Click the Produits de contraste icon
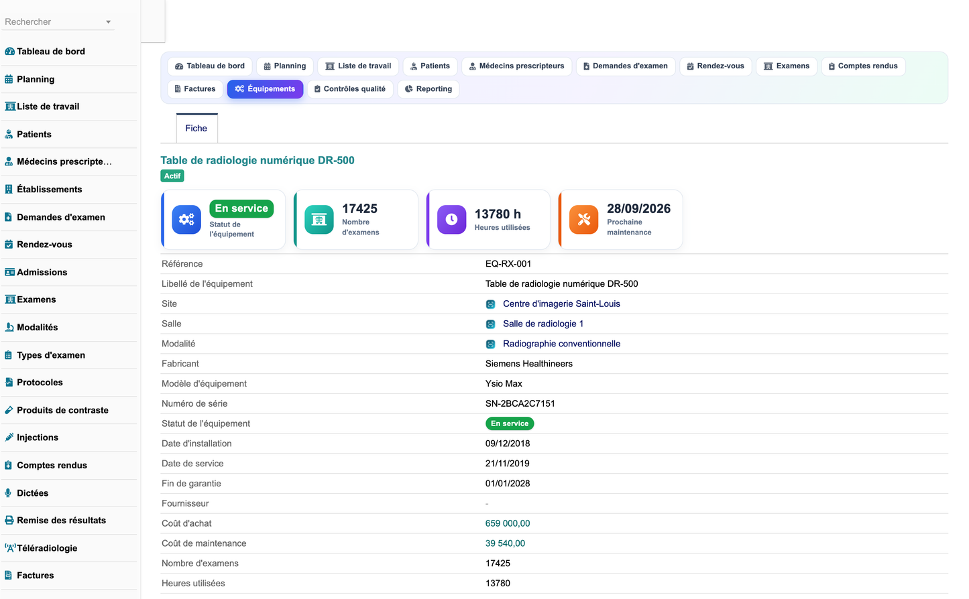 pos(9,410)
